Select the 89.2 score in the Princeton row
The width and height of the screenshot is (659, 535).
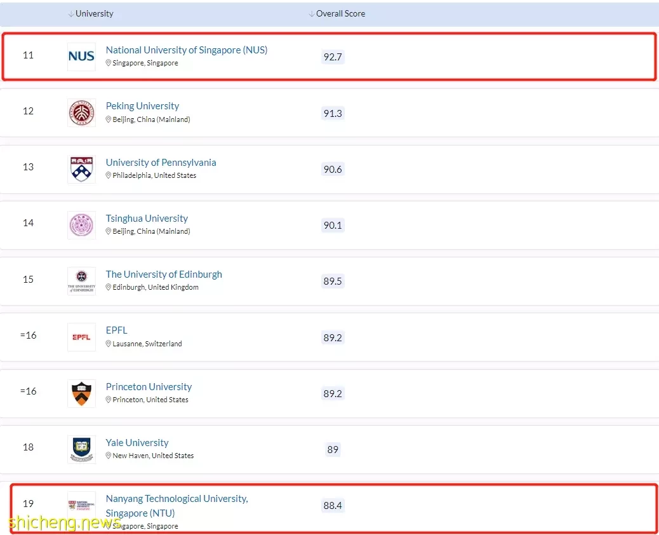(x=333, y=393)
